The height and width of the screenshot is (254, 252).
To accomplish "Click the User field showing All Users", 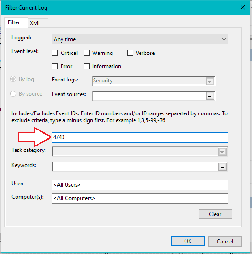I will [x=140, y=185].
